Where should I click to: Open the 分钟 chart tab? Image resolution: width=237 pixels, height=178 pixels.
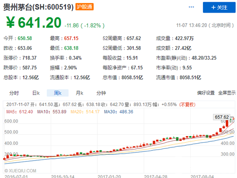point(101,93)
